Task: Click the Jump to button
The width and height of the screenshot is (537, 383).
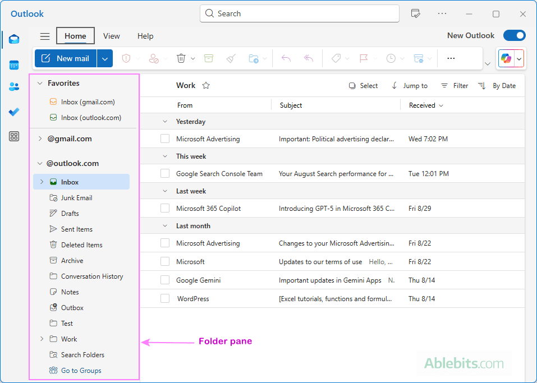Action: [x=410, y=86]
